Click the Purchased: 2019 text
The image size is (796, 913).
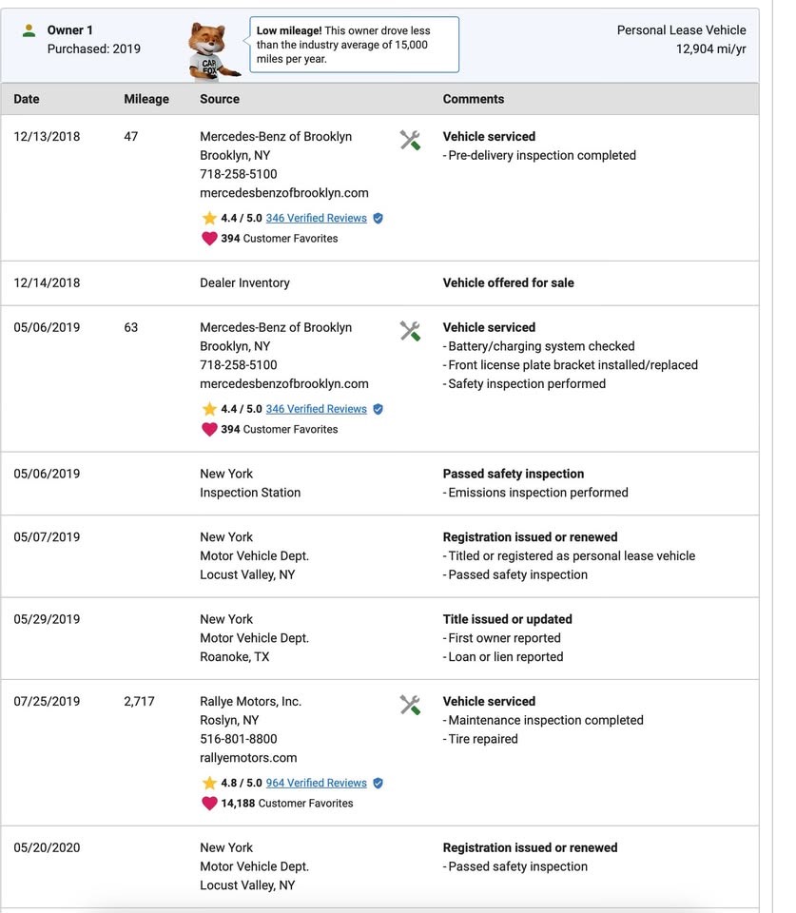(x=94, y=49)
